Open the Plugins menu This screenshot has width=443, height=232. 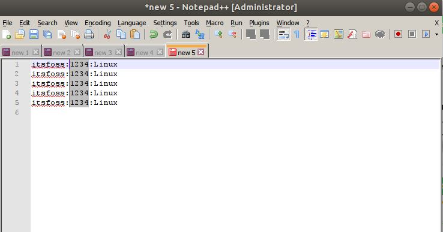259,23
